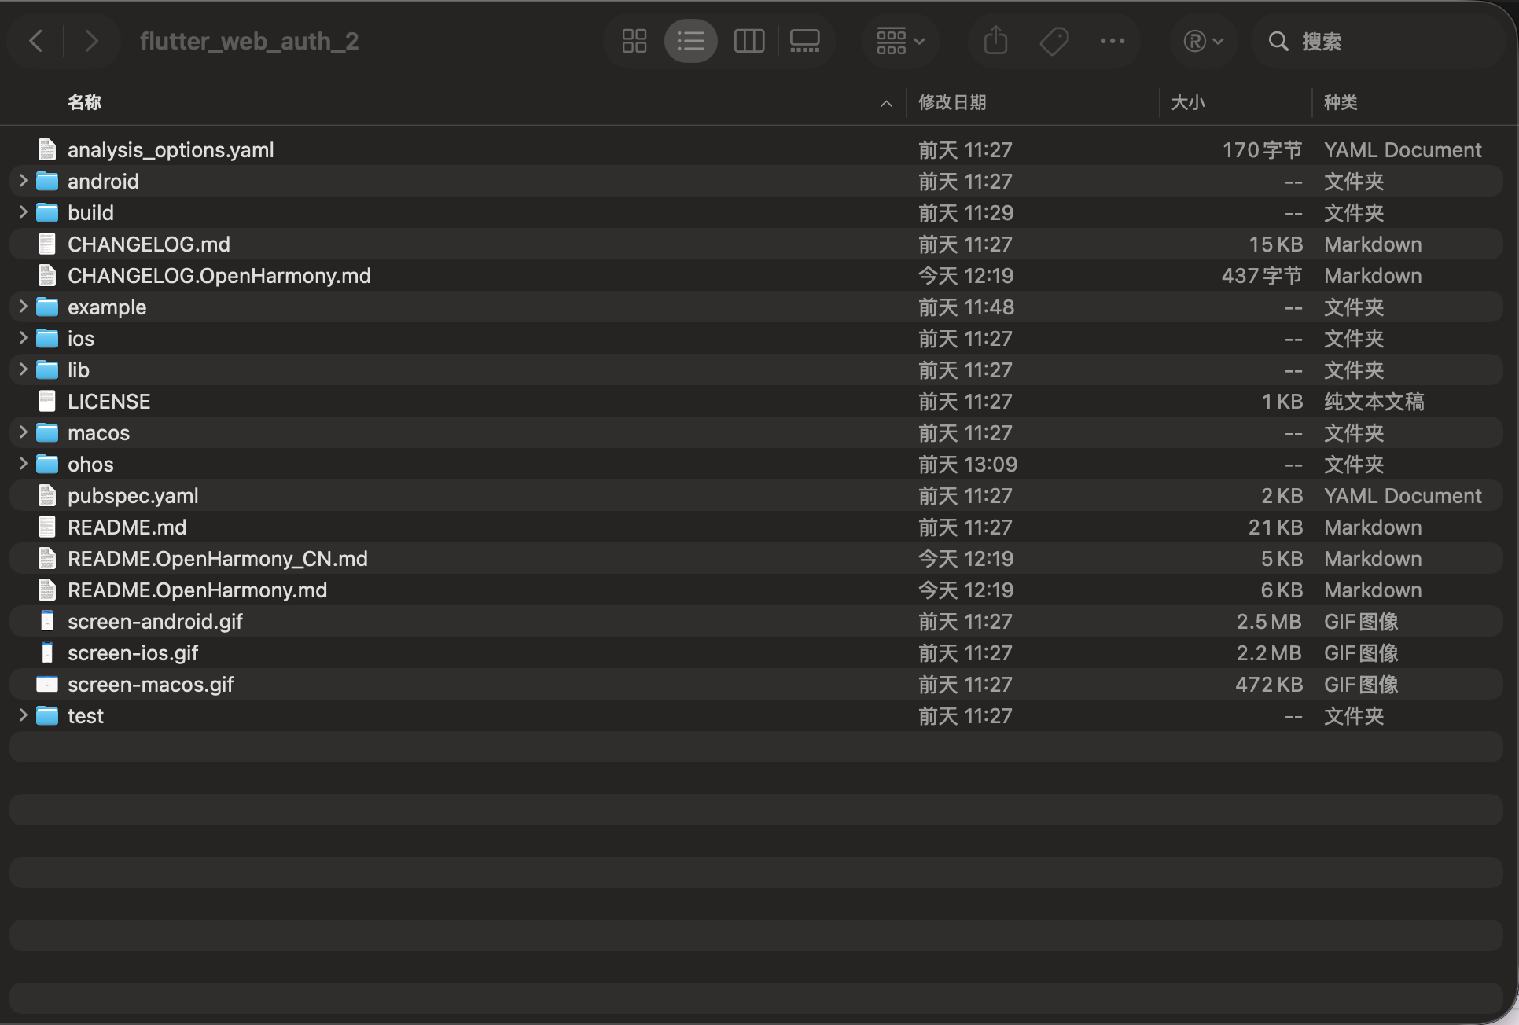Sort by the 大小 column header
This screenshot has width=1519, height=1025.
coord(1188,102)
